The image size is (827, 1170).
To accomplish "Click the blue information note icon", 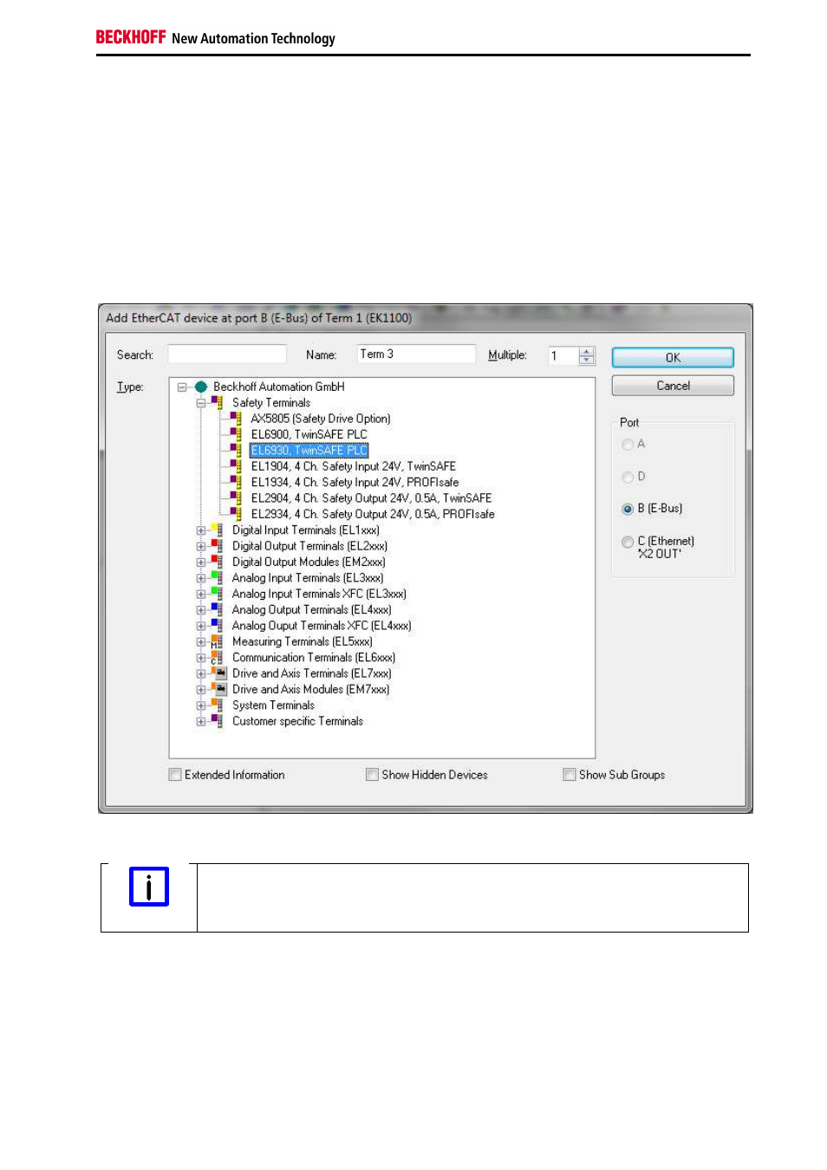I will click(149, 887).
